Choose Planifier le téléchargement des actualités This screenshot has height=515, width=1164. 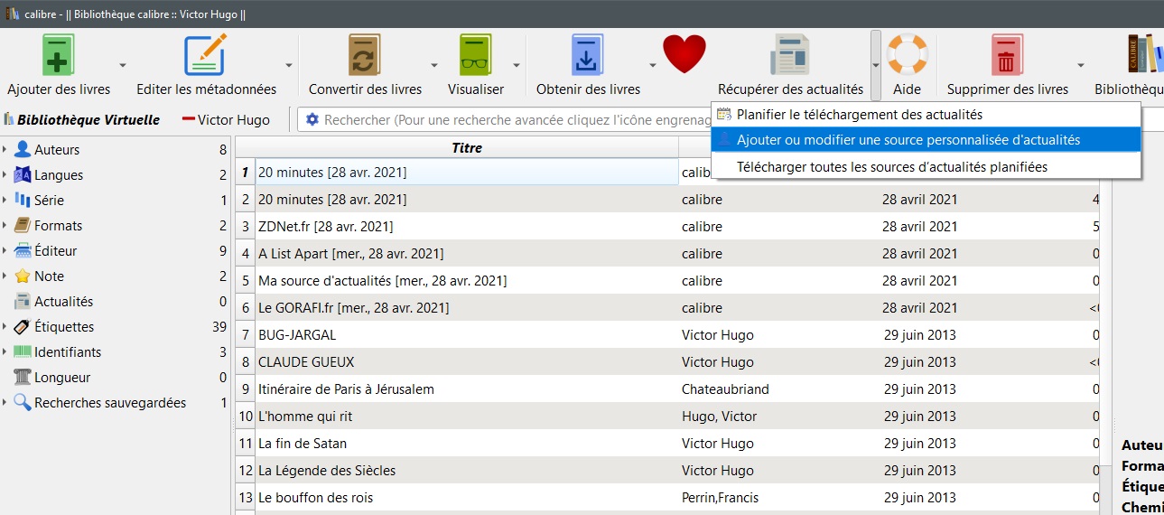coord(927,115)
